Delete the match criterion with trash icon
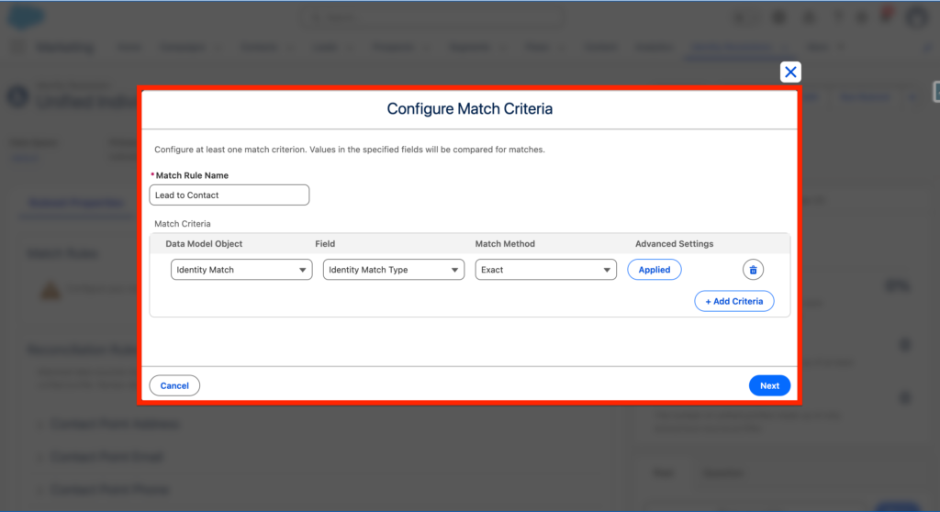Viewport: 940px width, 512px height. [753, 270]
